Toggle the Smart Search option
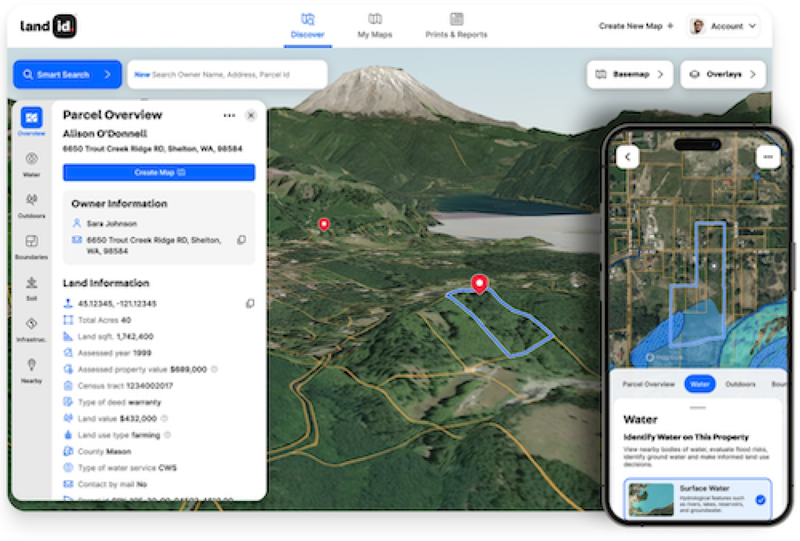This screenshot has width=800, height=541. [67, 74]
